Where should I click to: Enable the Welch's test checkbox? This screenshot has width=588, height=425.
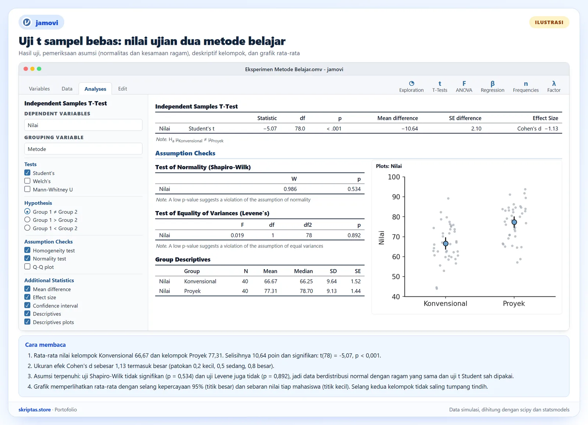pos(27,181)
